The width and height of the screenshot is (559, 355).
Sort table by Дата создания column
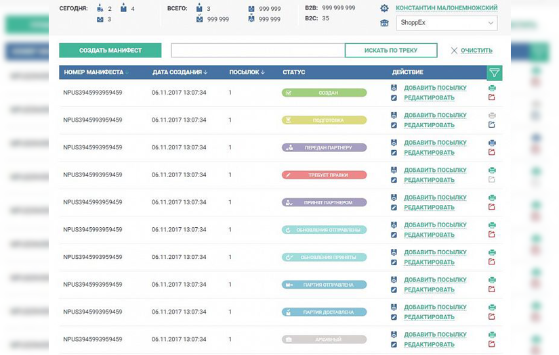pos(180,72)
